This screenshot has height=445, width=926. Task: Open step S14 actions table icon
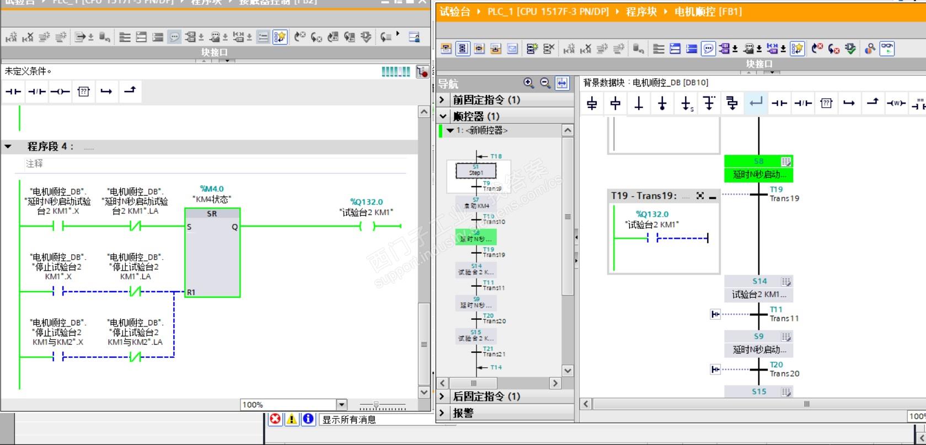pos(786,282)
